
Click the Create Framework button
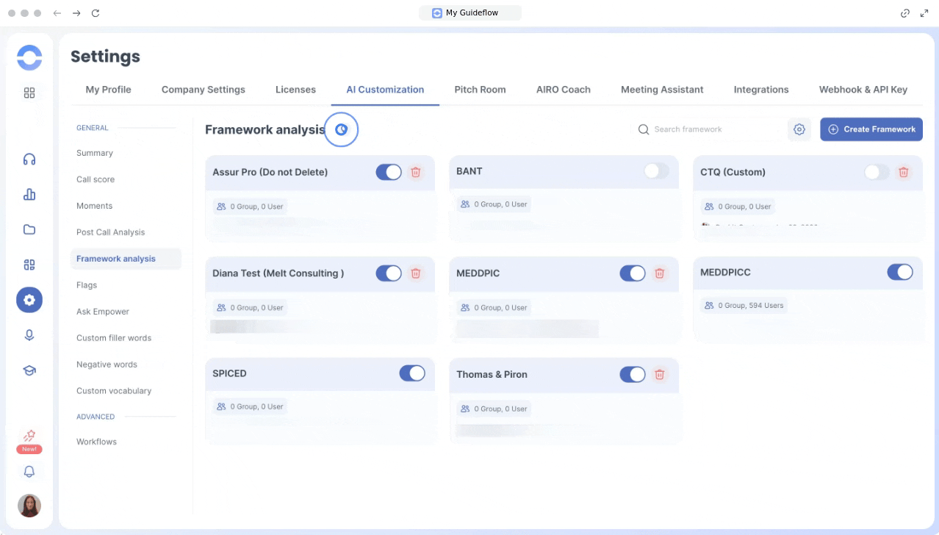871,129
